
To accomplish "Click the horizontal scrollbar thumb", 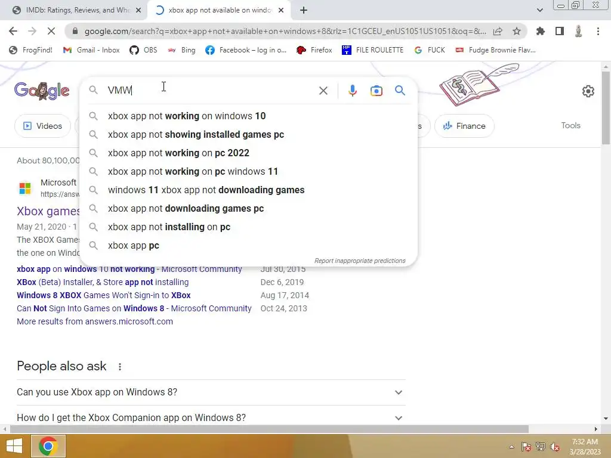I will (x=269, y=429).
